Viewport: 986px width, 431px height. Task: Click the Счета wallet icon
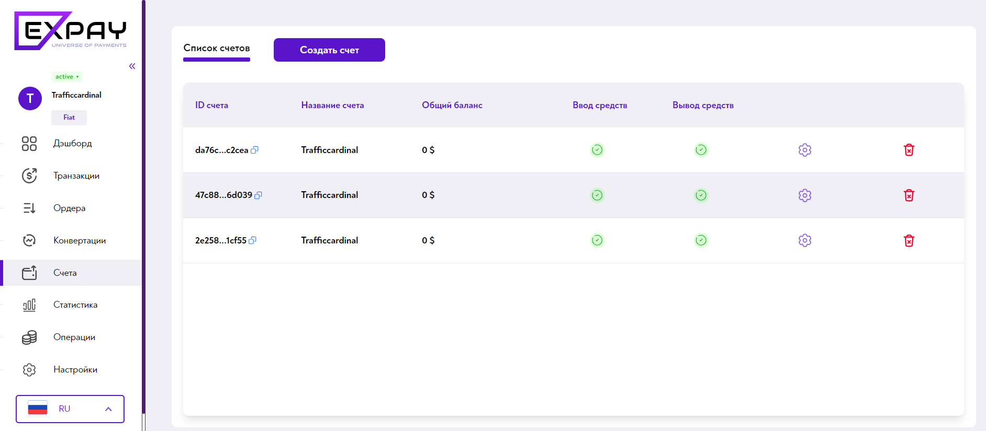click(29, 273)
